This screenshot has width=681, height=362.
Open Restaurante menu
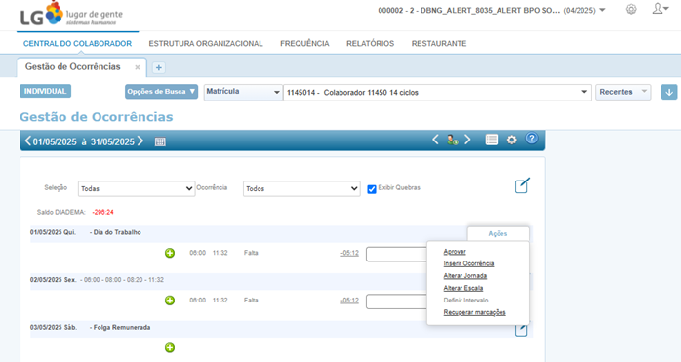tap(439, 44)
